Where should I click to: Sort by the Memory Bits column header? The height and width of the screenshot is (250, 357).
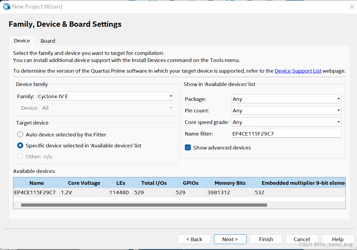(230, 183)
